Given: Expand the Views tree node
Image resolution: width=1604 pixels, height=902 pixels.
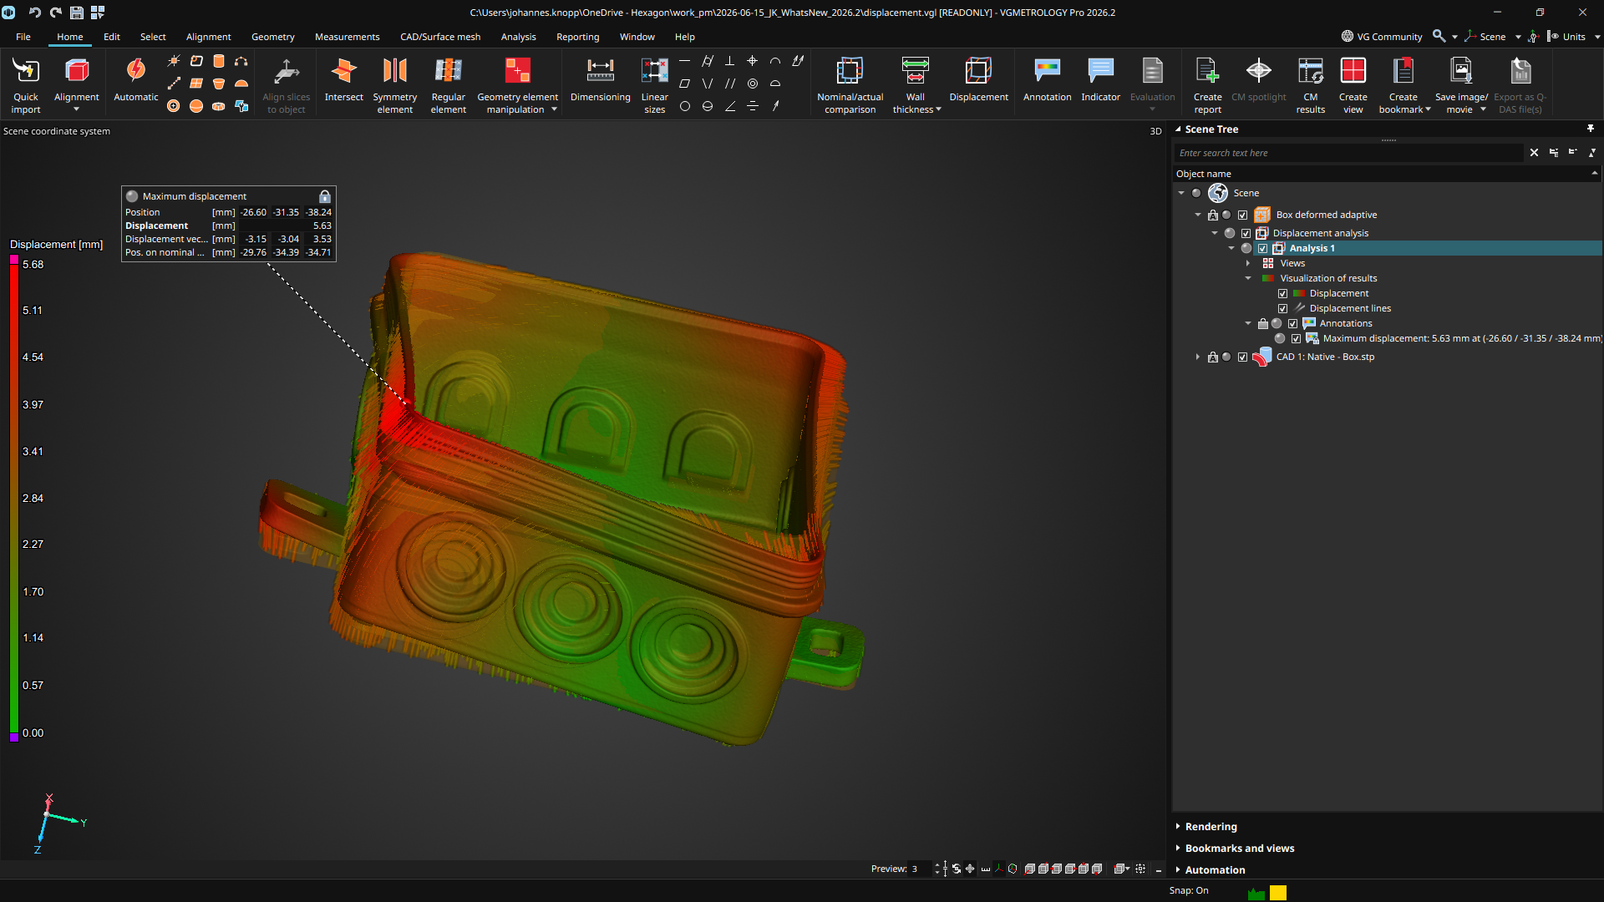Looking at the screenshot, I should 1248,264.
